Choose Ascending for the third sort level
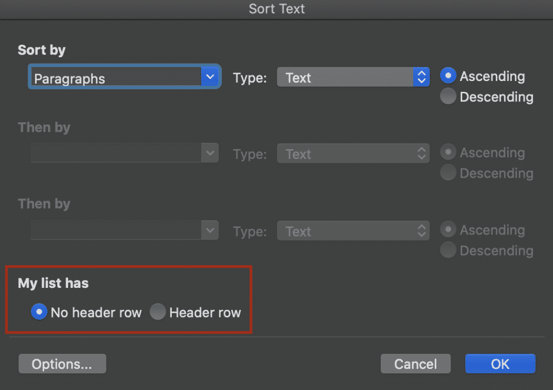553x390 pixels. pos(448,229)
